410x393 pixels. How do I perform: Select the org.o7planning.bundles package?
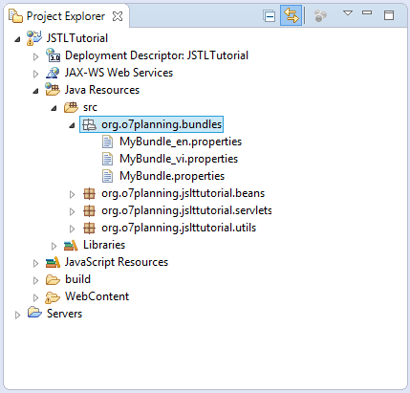tap(152, 124)
